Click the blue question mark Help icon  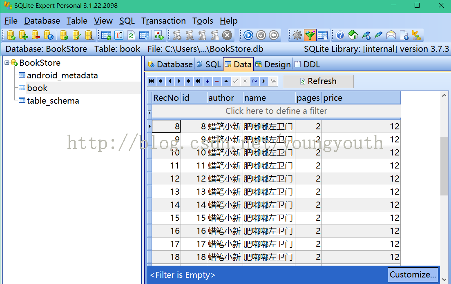point(340,35)
